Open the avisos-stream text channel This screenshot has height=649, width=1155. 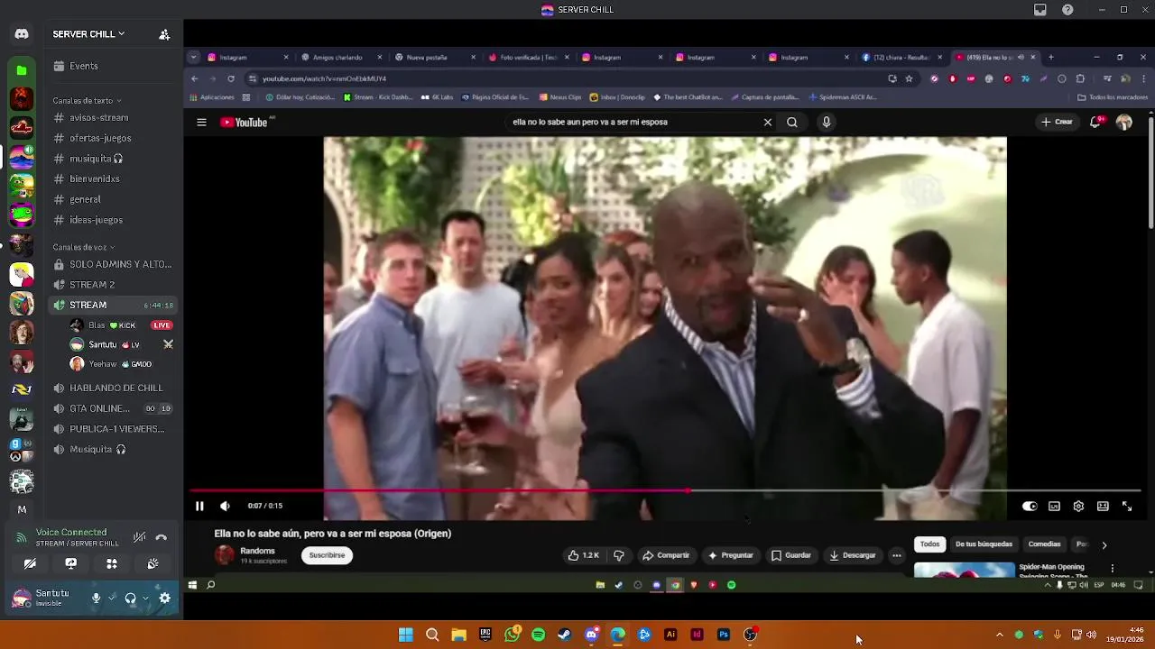(x=113, y=117)
